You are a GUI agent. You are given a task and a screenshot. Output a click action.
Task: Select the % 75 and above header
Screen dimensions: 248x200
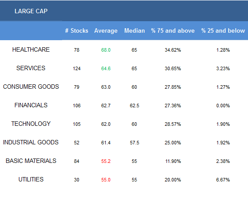173,30
